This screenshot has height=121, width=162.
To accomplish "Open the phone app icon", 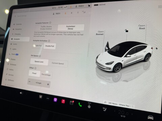I will (x=80, y=105).
